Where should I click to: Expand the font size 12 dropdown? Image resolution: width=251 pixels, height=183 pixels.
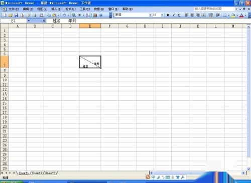tap(162, 15)
